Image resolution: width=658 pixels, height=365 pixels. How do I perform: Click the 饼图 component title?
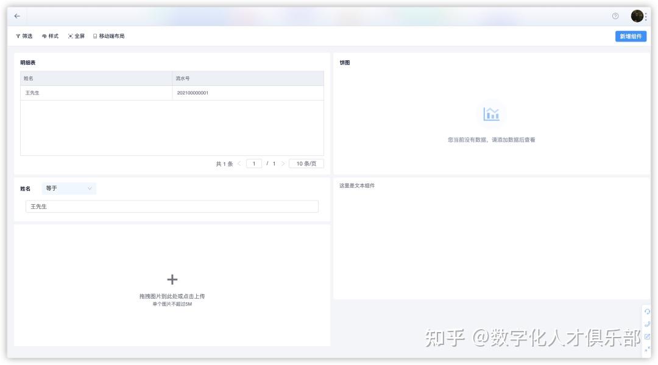pos(344,63)
